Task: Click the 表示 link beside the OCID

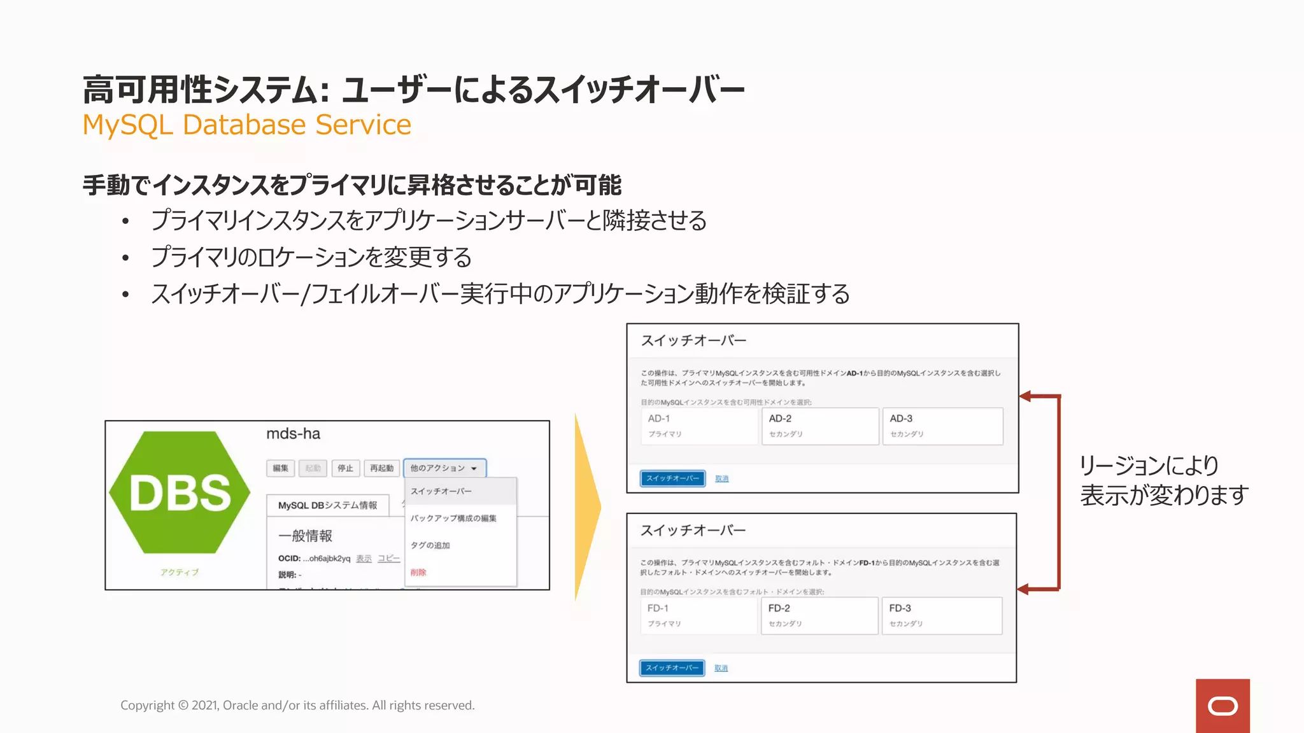Action: click(x=364, y=559)
